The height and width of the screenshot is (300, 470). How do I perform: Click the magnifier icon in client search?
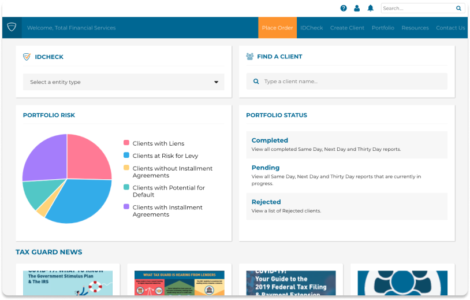[x=256, y=82]
